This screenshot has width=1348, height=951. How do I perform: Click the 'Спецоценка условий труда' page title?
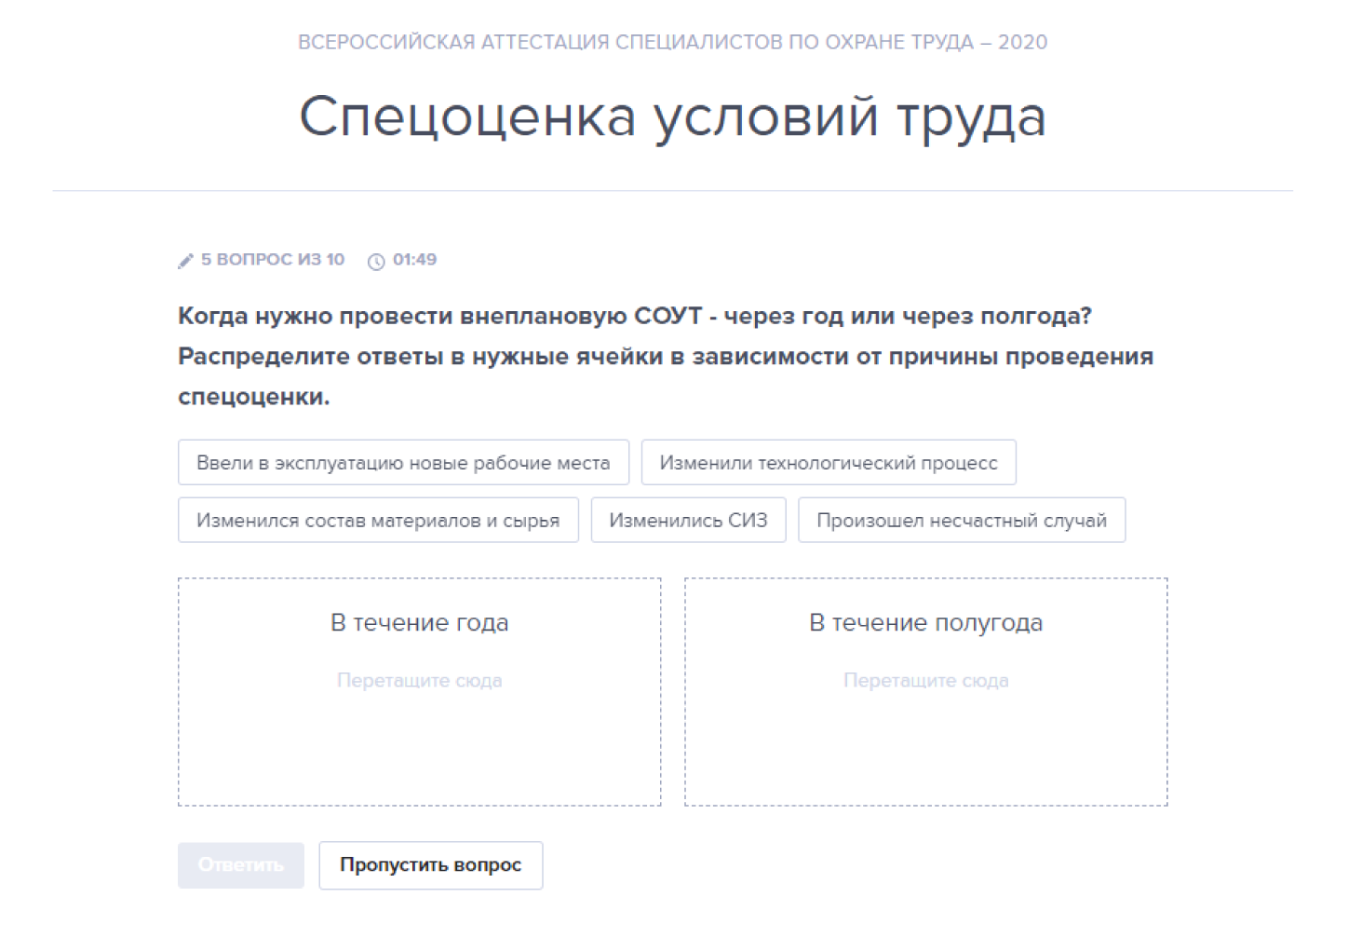672,117
